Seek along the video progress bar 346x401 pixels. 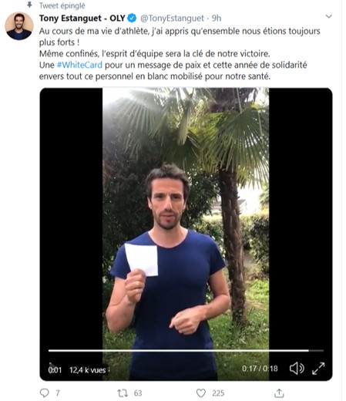[186, 350]
